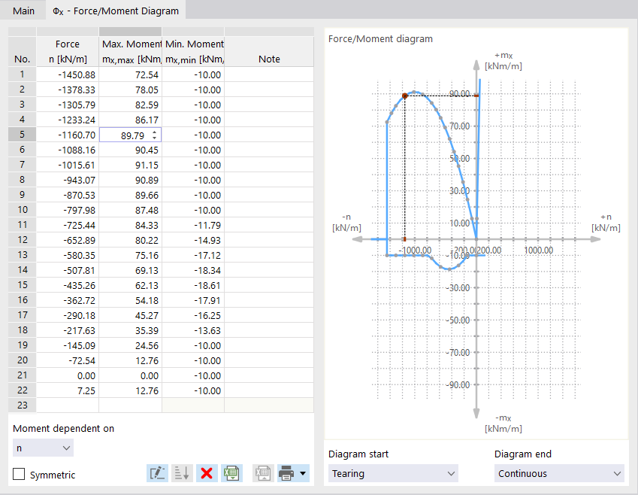
Task: Select min moment cell -11.79
Action: [x=193, y=225]
